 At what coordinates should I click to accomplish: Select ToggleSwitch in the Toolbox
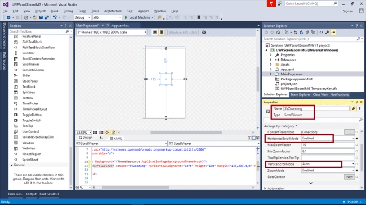(x=32, y=120)
